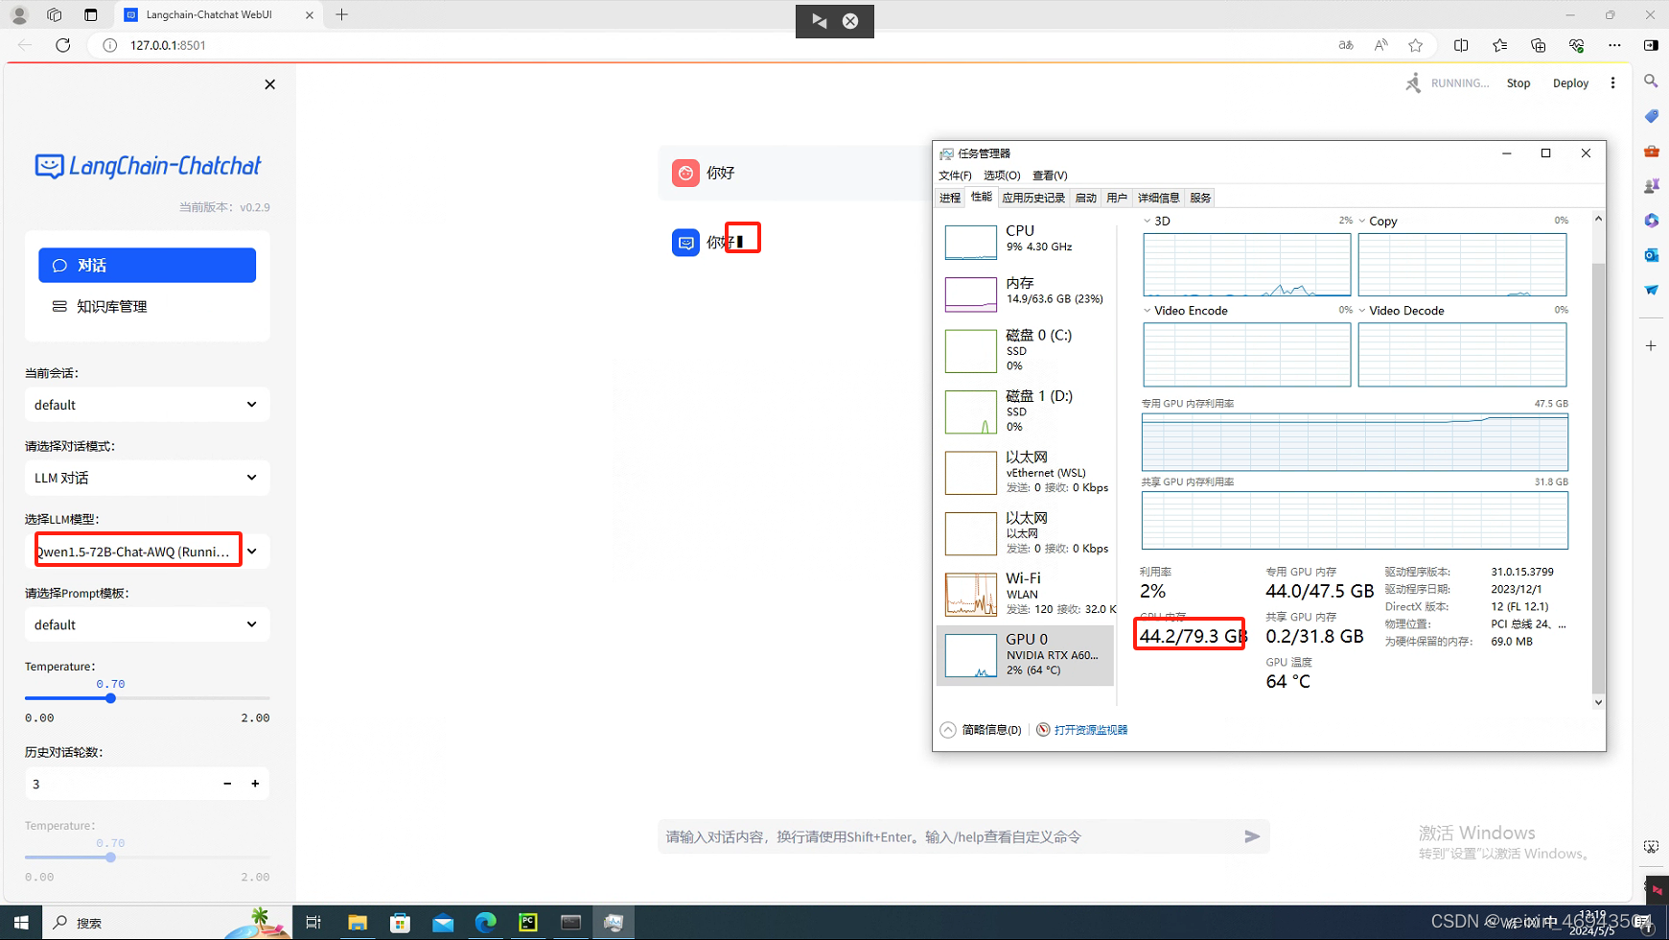
Task: Open Windows Start menu
Action: tap(20, 923)
